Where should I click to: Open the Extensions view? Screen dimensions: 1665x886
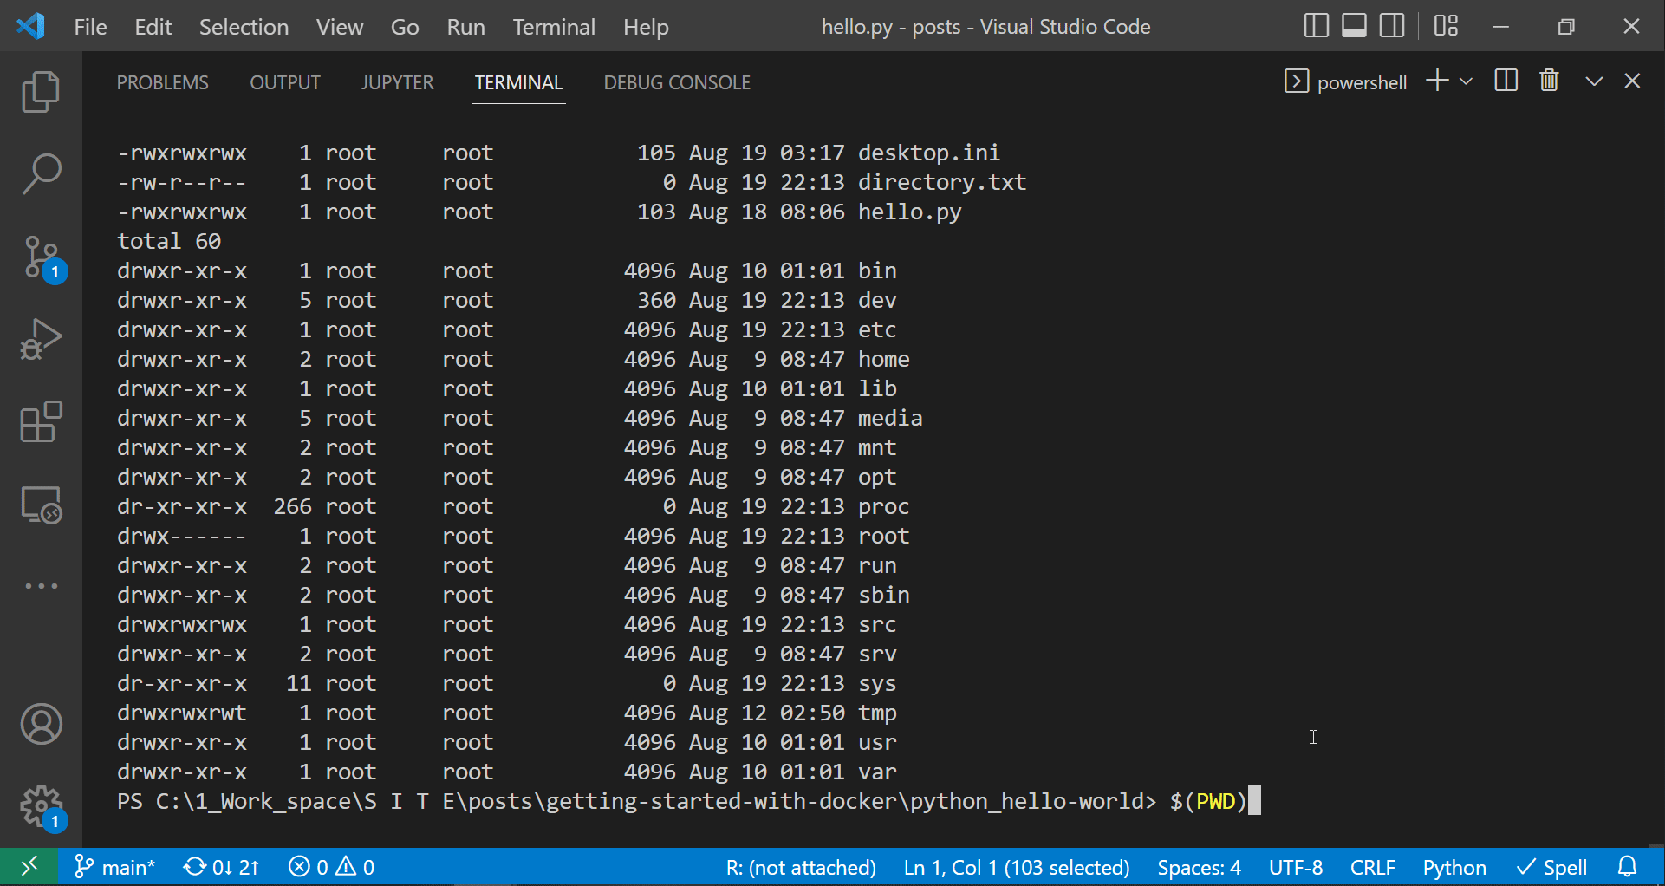[x=41, y=422]
